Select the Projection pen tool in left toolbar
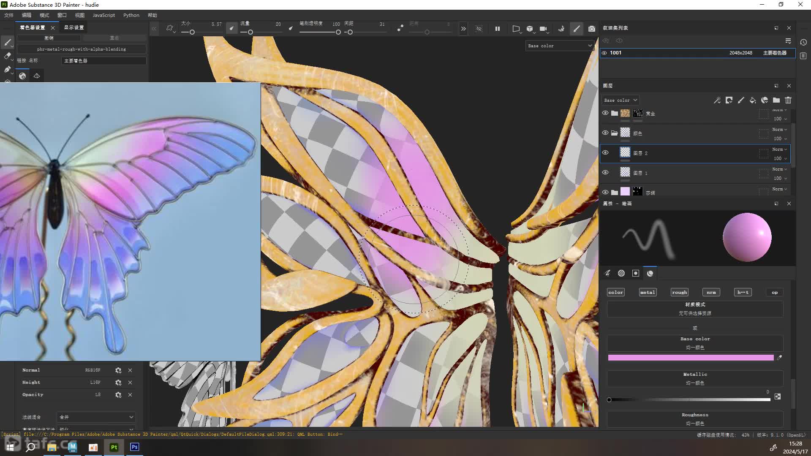Viewport: 811px width, 456px height. click(x=7, y=69)
